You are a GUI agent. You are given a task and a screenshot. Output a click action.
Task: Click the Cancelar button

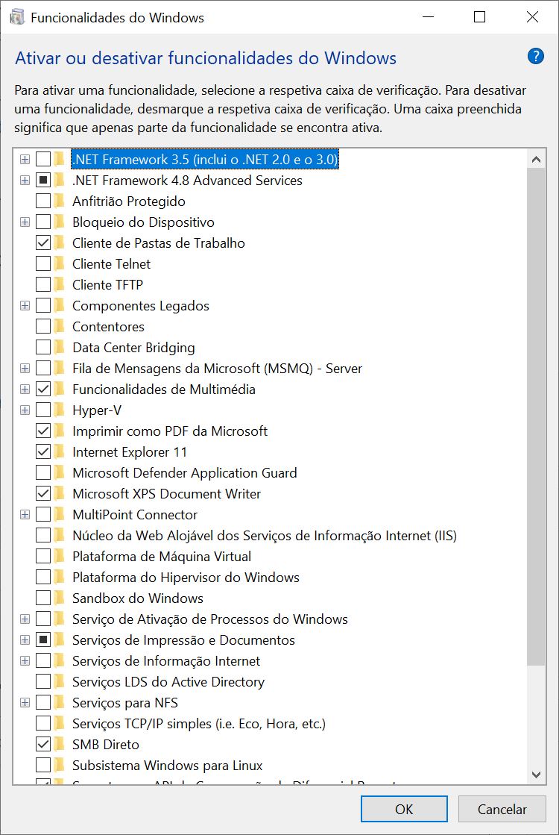502,810
